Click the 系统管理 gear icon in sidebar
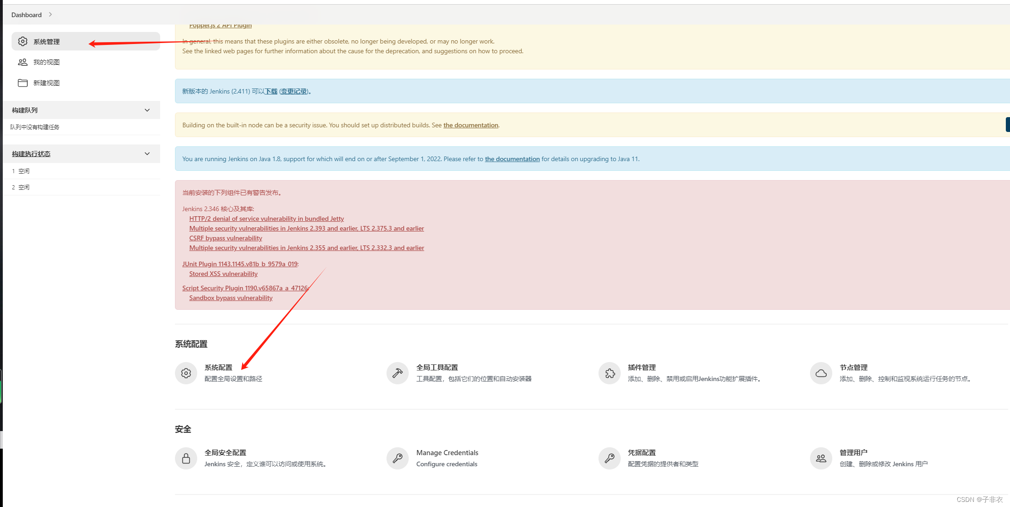 tap(23, 41)
